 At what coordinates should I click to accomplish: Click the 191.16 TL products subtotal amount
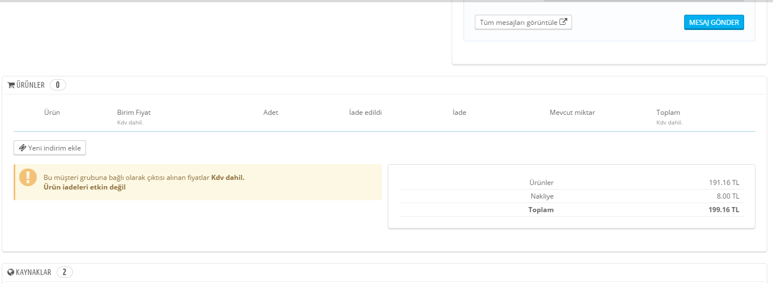click(x=724, y=183)
